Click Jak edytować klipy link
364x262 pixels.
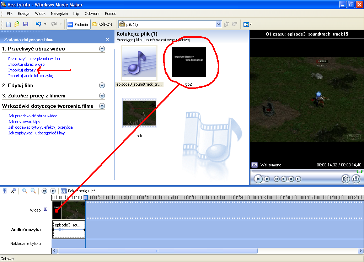[x=24, y=122]
